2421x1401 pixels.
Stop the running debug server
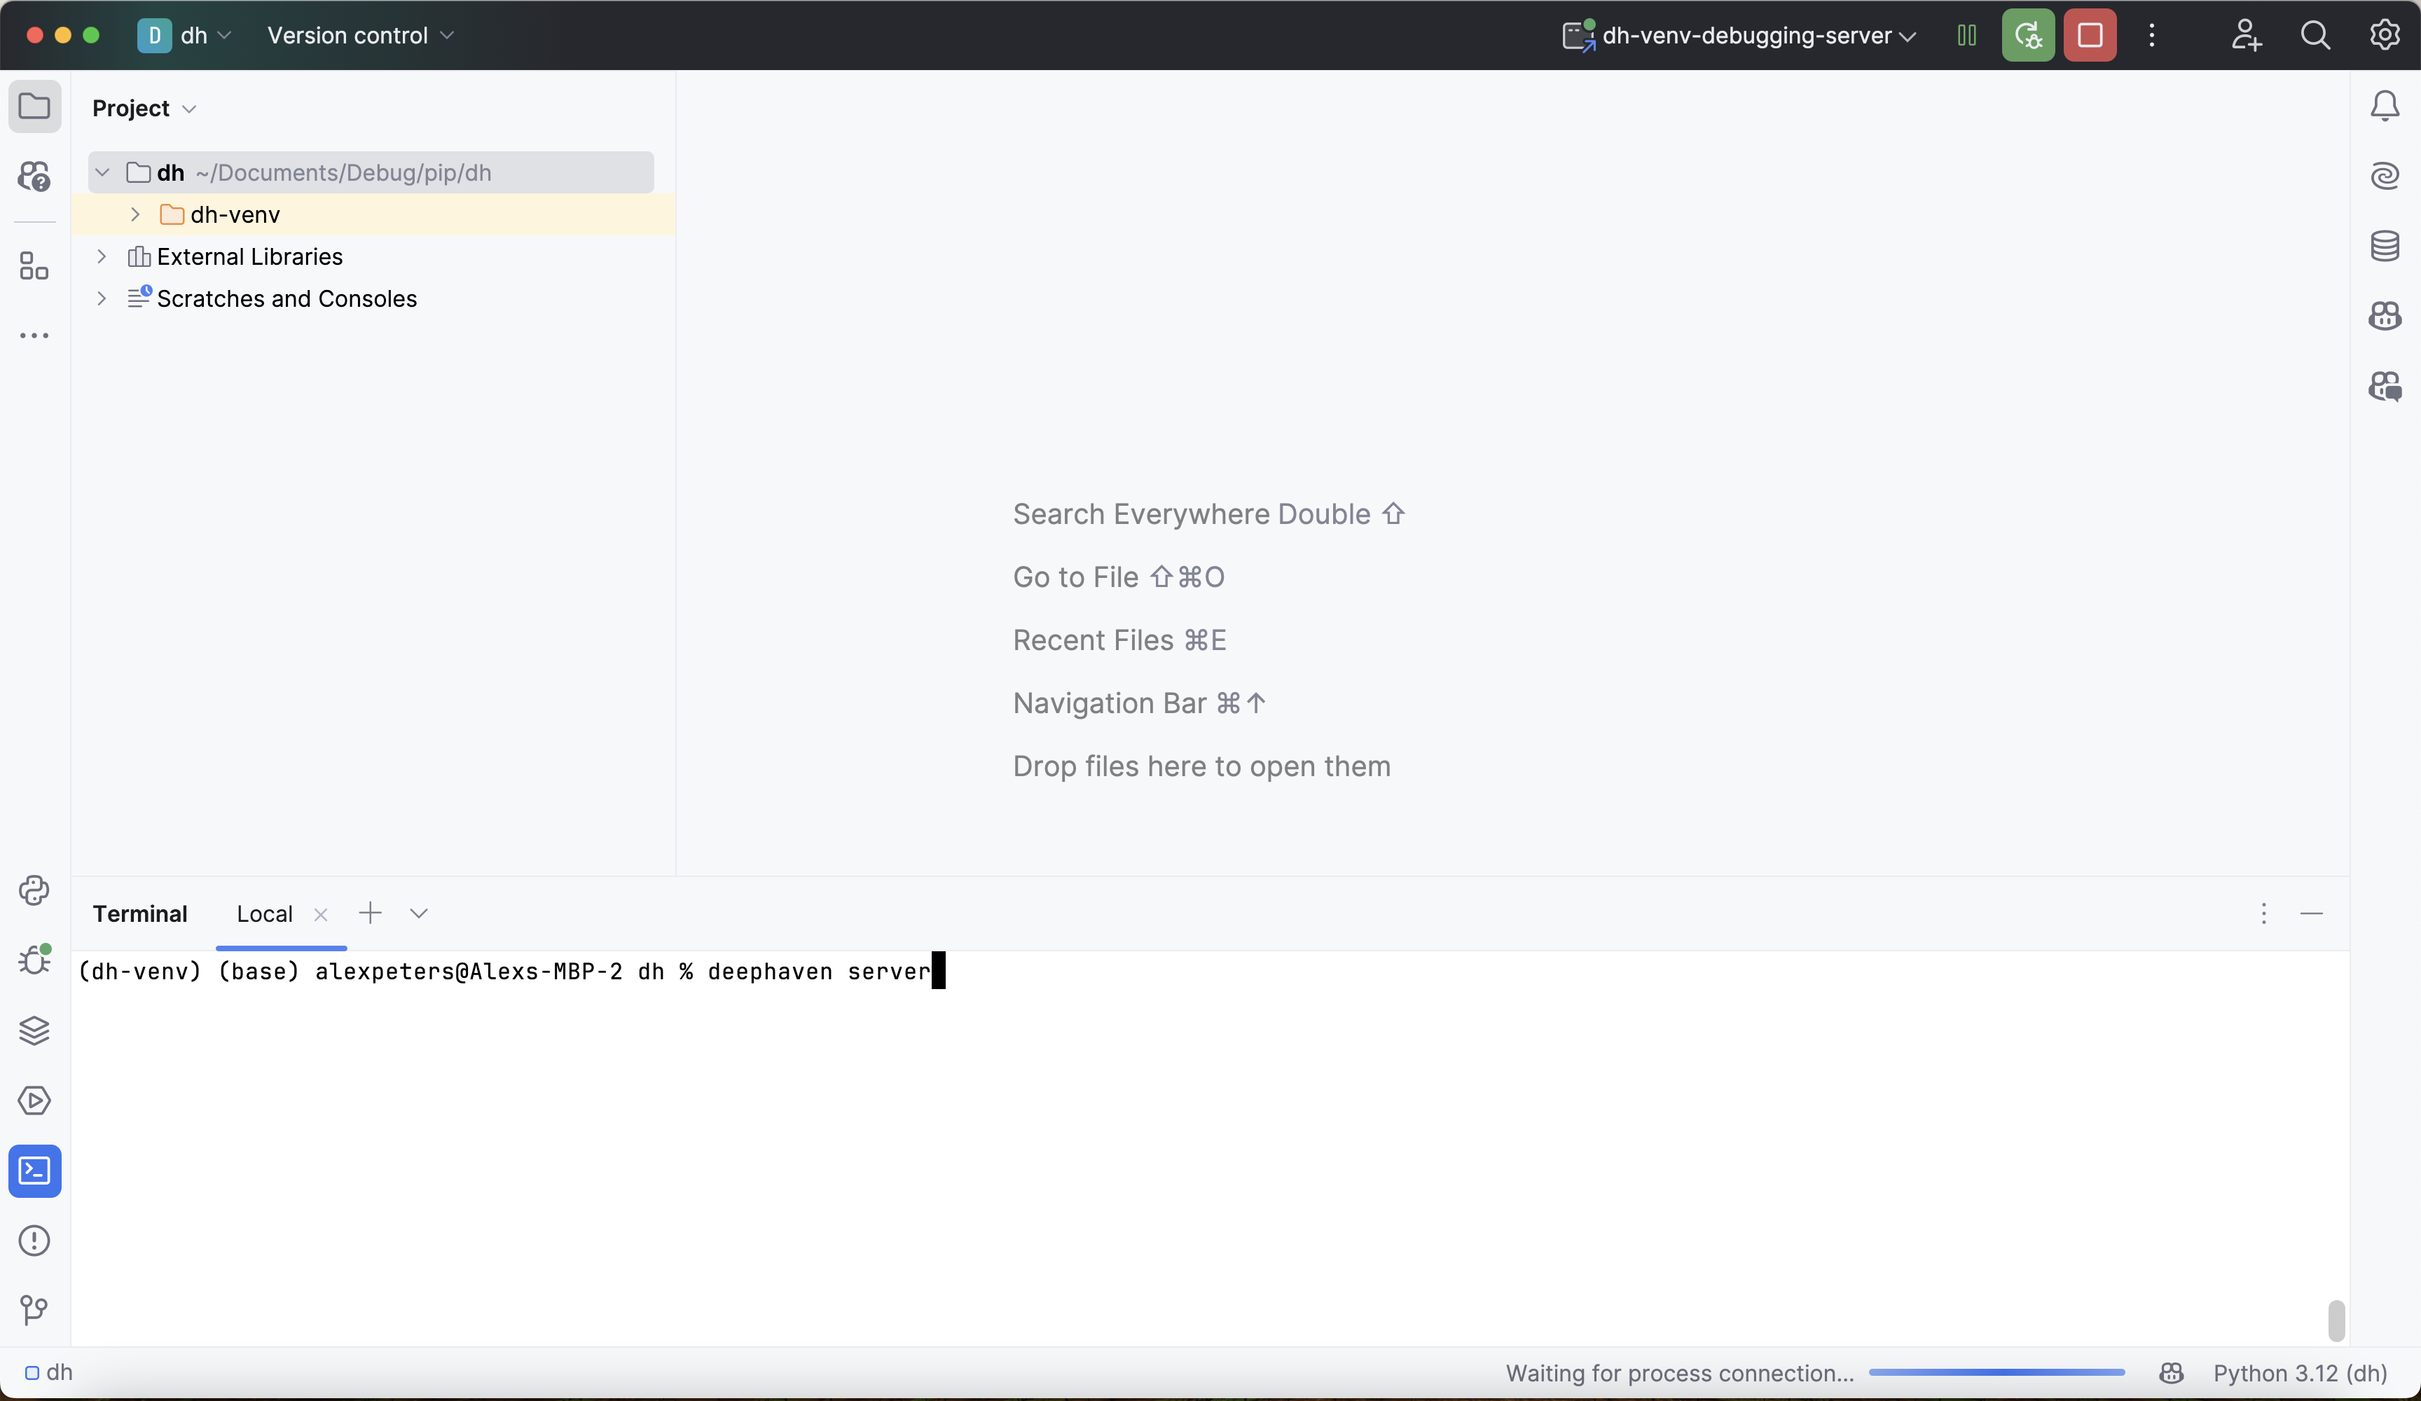[2090, 36]
